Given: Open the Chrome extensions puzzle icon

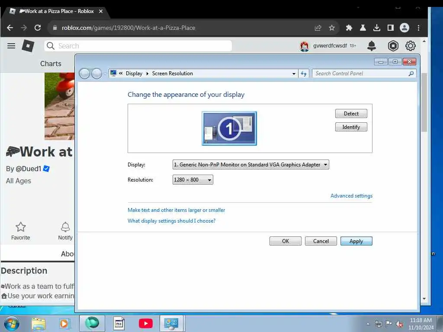Looking at the screenshot, I should tap(349, 28).
